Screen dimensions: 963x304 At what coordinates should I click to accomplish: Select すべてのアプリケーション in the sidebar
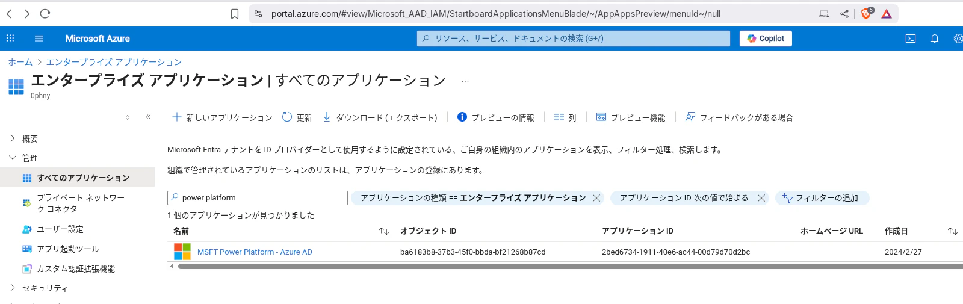tap(78, 178)
